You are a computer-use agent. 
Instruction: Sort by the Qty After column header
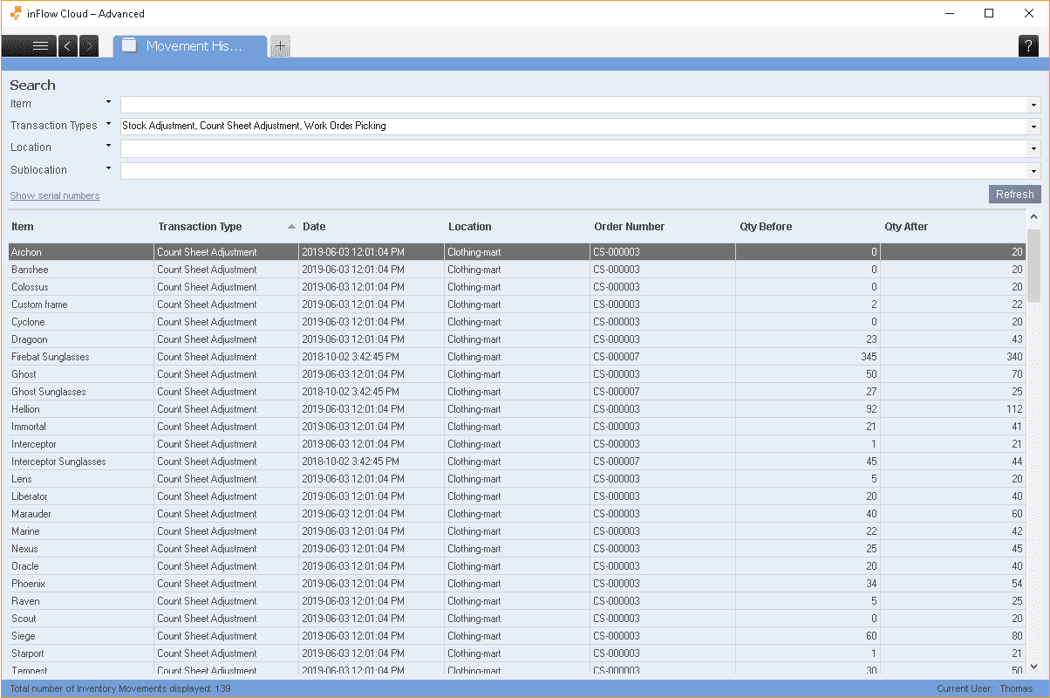[x=906, y=227]
